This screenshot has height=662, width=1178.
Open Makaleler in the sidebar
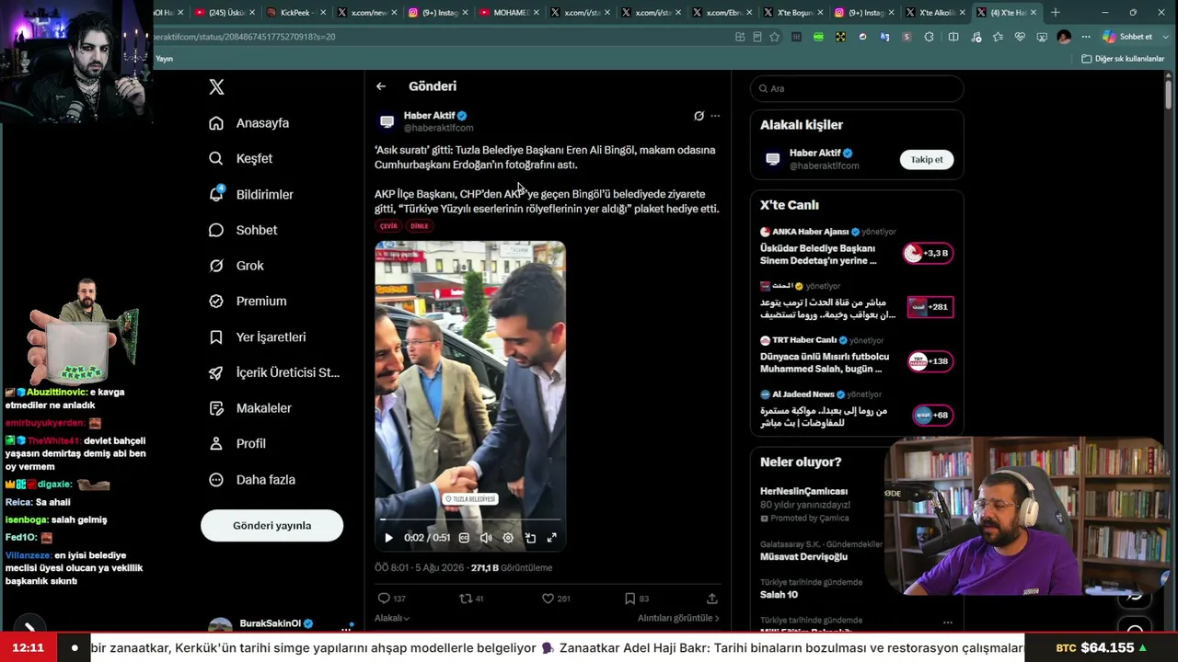(x=251, y=408)
